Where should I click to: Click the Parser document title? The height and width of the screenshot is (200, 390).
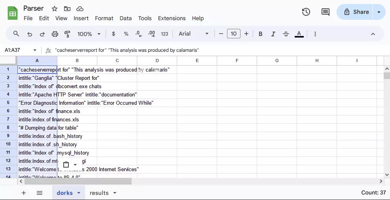coord(33,8)
